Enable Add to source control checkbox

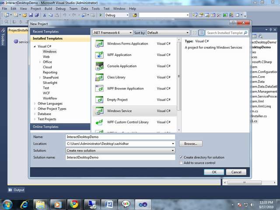click(181, 163)
